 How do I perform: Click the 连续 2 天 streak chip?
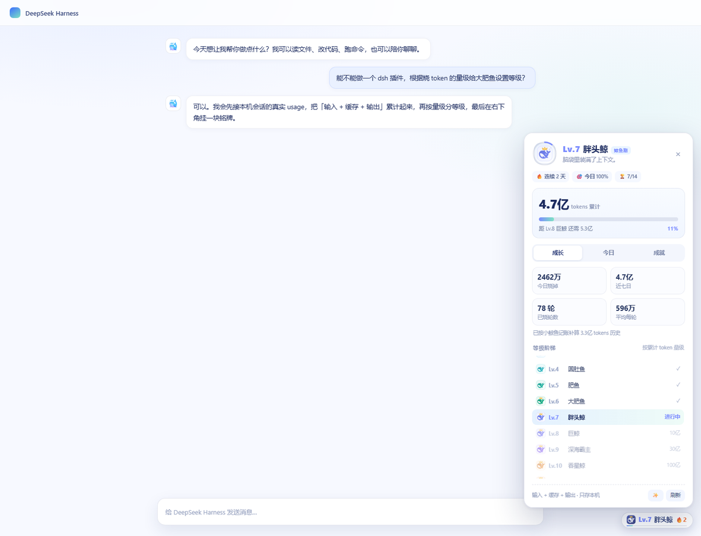click(x=551, y=177)
